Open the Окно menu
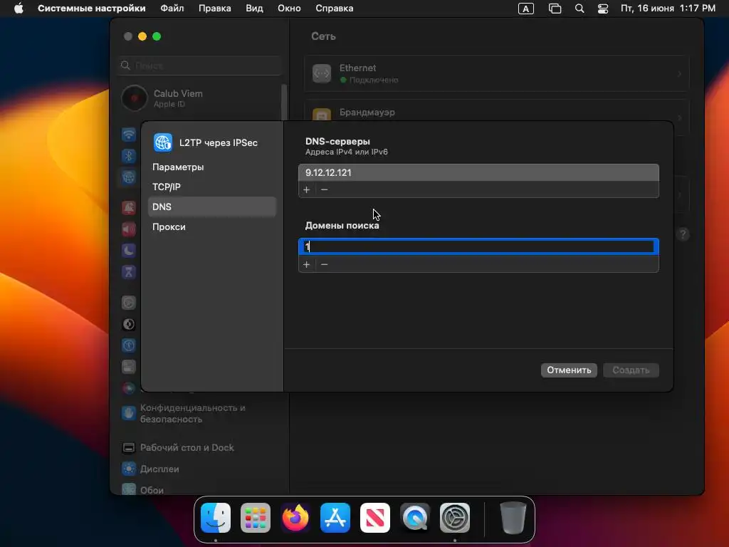The height and width of the screenshot is (547, 729). pos(289,9)
